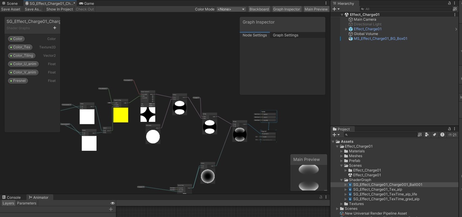Click the Save Asset button
The width and height of the screenshot is (462, 217).
(x=11, y=9)
